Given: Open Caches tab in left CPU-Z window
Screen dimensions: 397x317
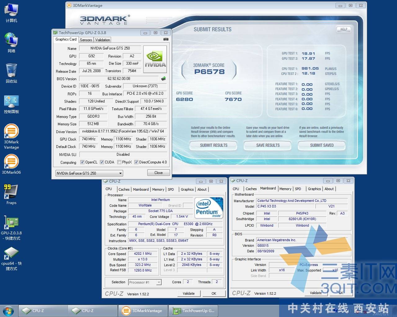Looking at the screenshot, I should (x=124, y=189).
